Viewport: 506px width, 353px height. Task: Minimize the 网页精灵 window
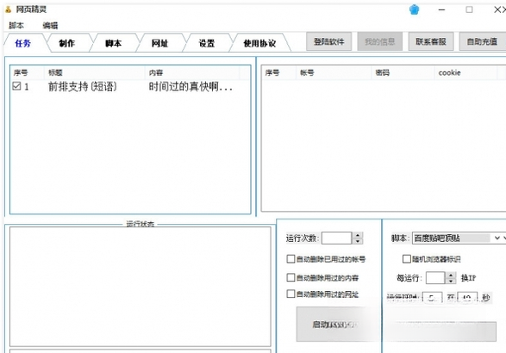(442, 10)
